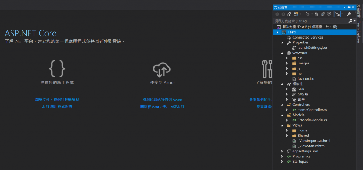Select the 分析器 analyzers icon
Image resolution: width=363 pixels, height=170 pixels.
pyautogui.click(x=294, y=94)
